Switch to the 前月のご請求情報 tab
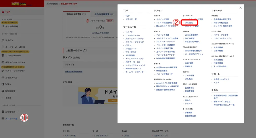Viewport: 256px width, 138px height. [x=104, y=14]
